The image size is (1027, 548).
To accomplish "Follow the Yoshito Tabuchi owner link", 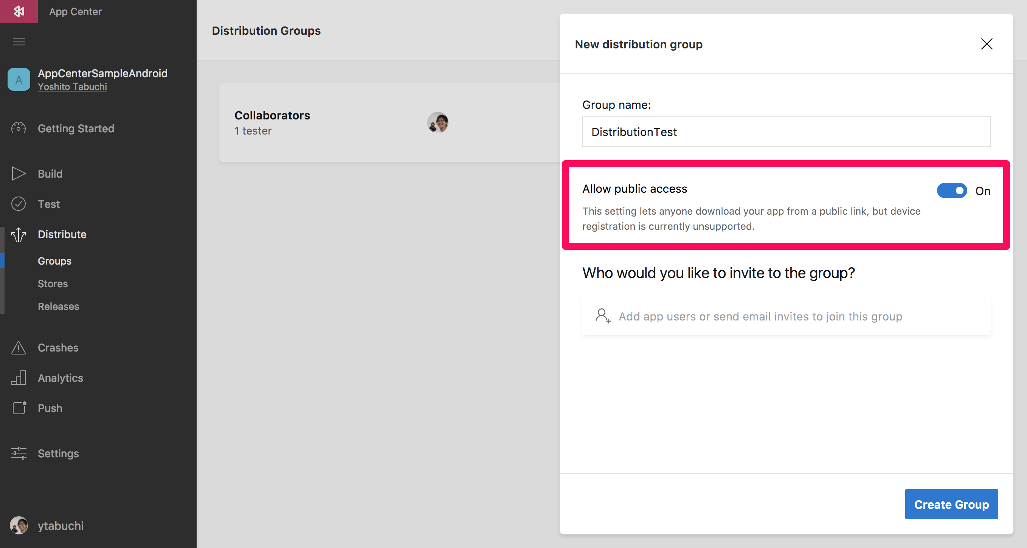I will click(72, 87).
